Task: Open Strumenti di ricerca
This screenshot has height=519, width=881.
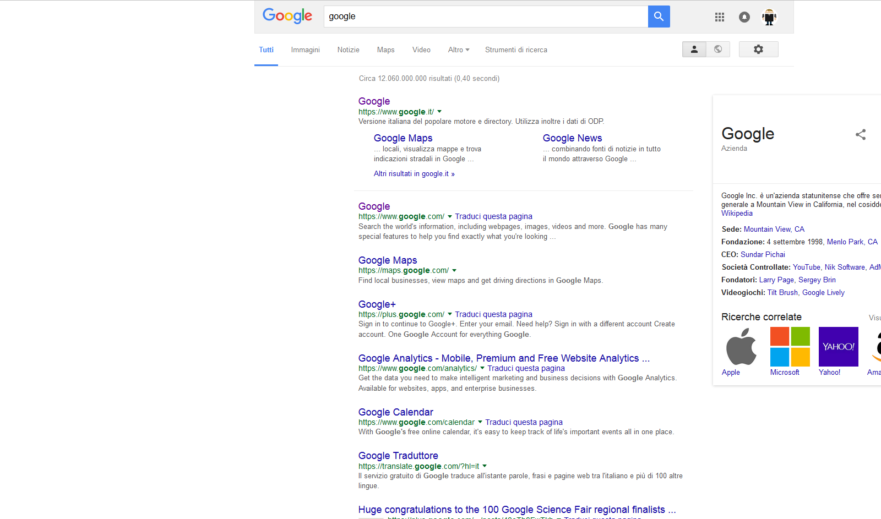Action: pos(516,50)
